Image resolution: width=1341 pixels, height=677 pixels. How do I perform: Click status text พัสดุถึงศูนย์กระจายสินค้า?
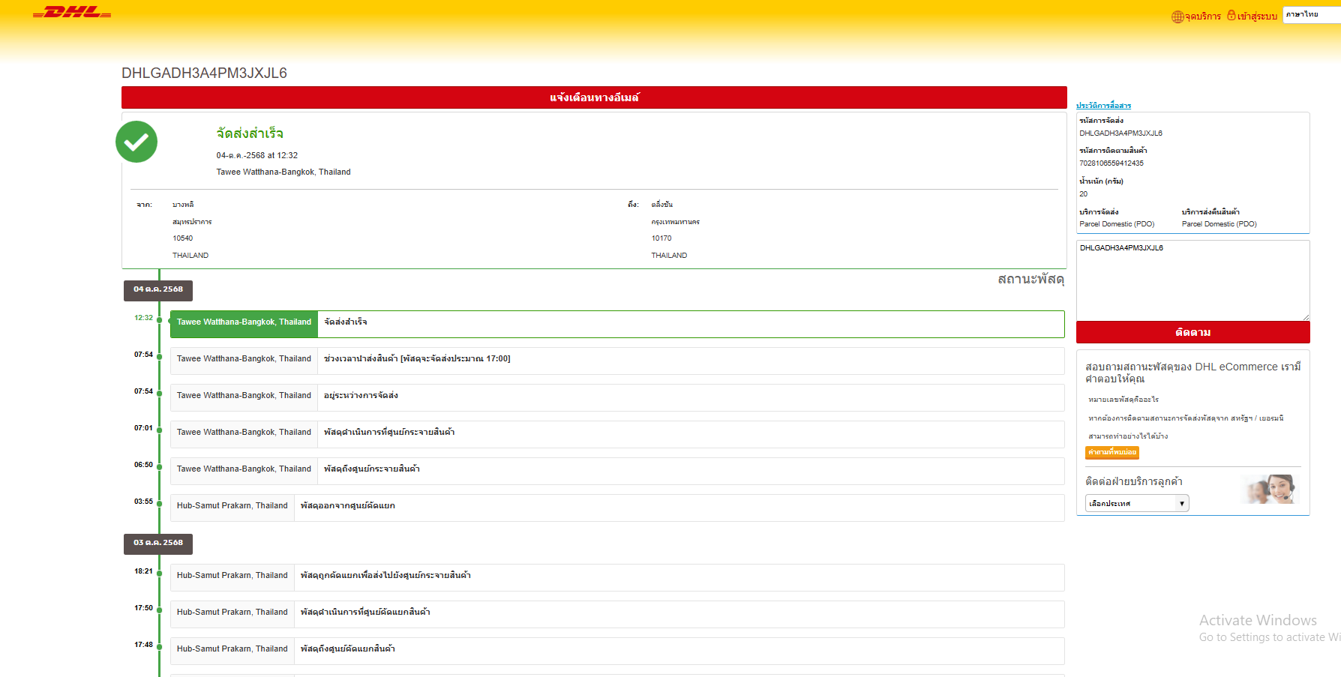click(x=372, y=469)
